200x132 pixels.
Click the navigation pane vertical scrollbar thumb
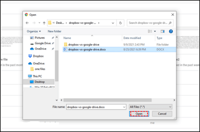[57, 66]
